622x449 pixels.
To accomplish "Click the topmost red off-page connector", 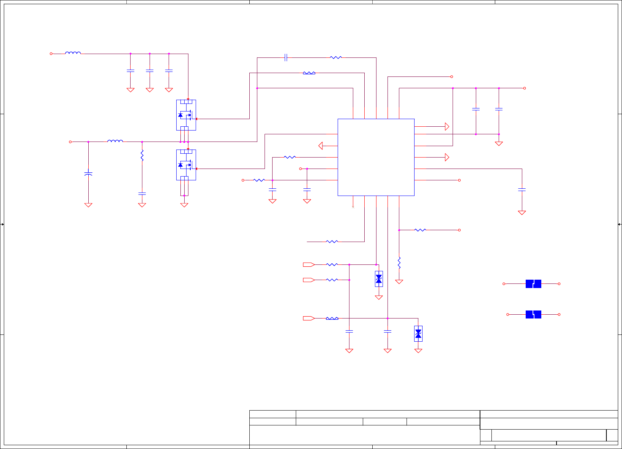I will [x=309, y=264].
